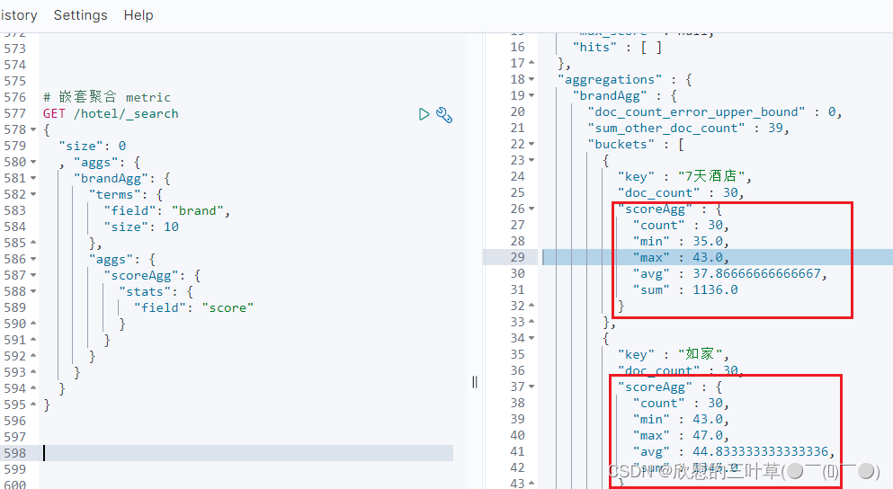
Task: Open the Help menu
Action: click(138, 15)
